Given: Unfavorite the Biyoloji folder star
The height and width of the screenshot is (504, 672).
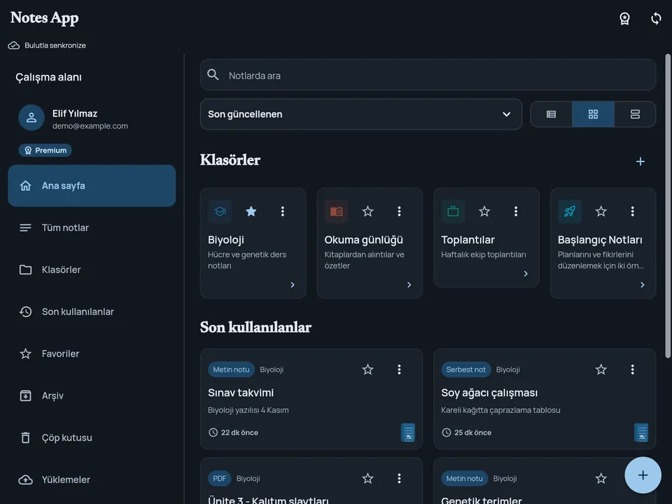Looking at the screenshot, I should pyautogui.click(x=251, y=211).
